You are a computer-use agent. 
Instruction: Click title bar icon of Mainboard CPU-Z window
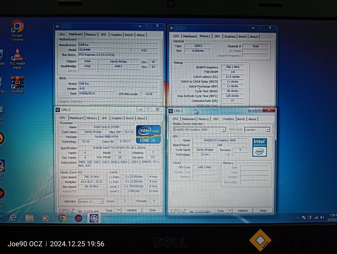57,26
